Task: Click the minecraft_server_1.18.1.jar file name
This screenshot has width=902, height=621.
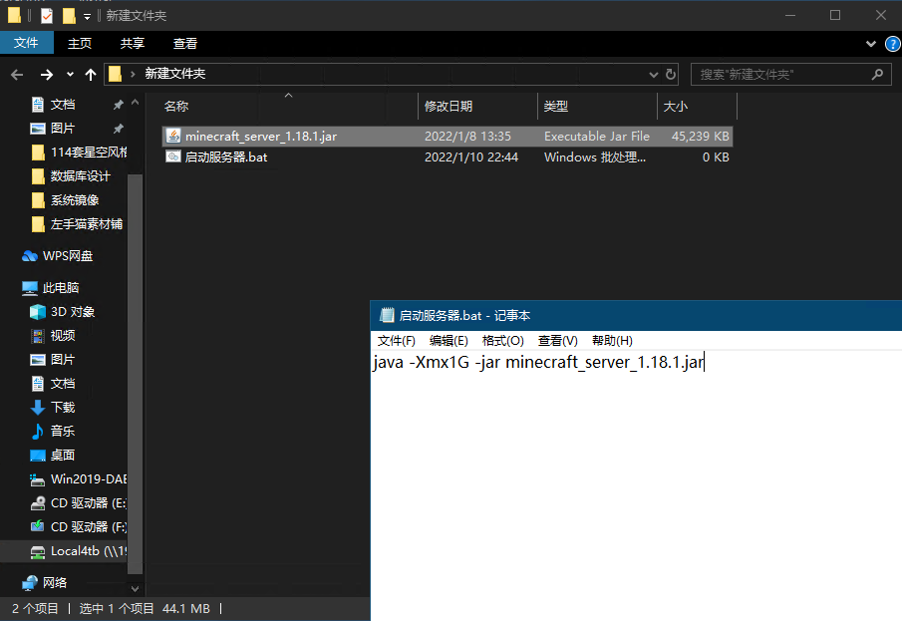Action: click(x=261, y=137)
